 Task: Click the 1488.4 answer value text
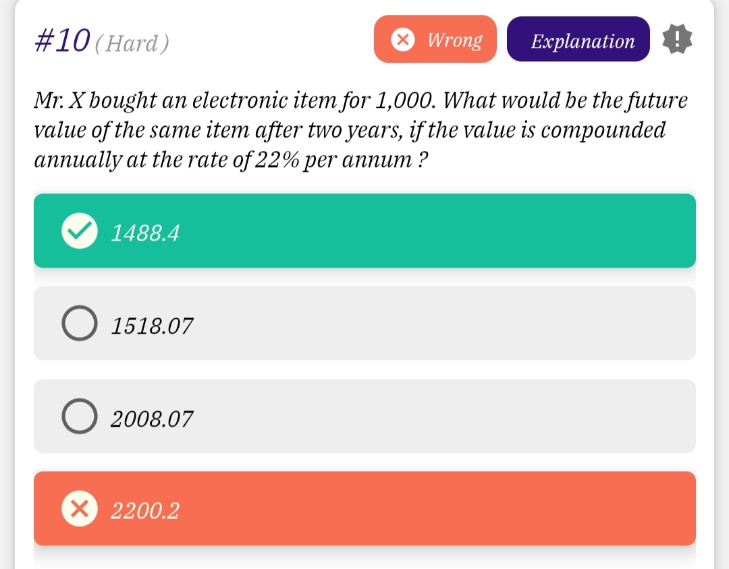click(145, 233)
